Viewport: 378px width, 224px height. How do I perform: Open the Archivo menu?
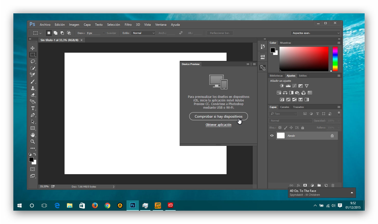[x=45, y=25]
